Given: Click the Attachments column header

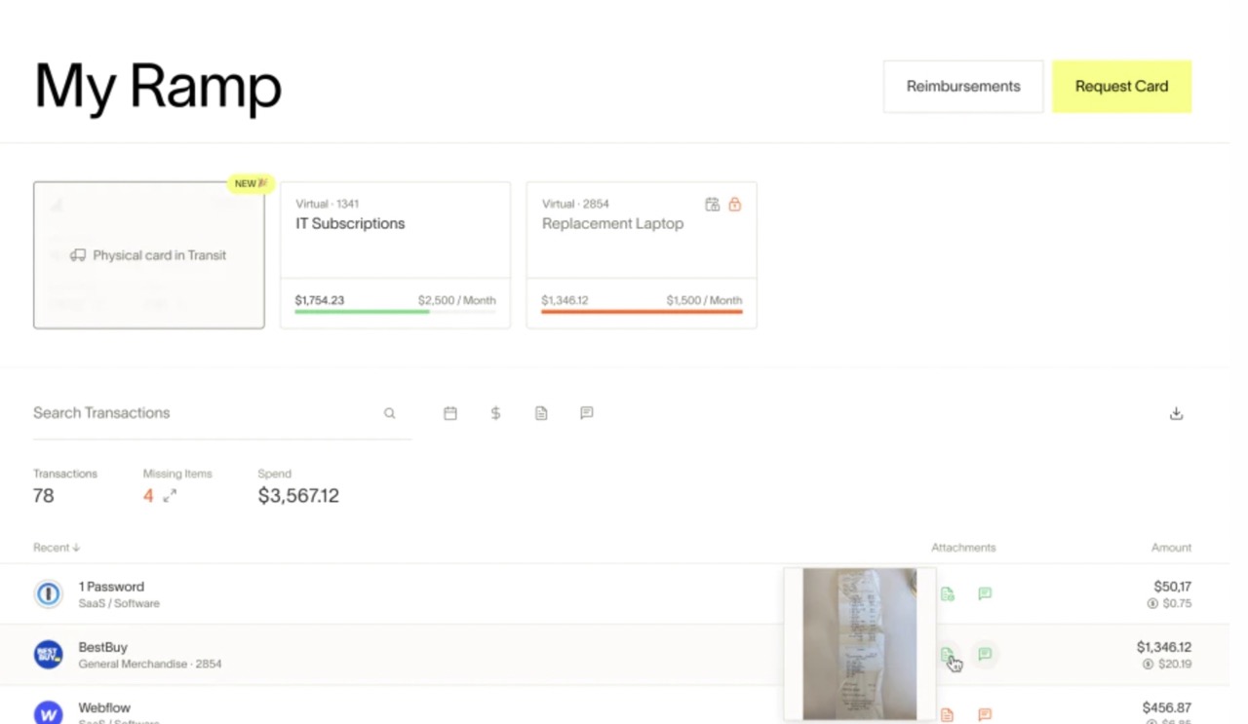Looking at the screenshot, I should pyautogui.click(x=963, y=548).
